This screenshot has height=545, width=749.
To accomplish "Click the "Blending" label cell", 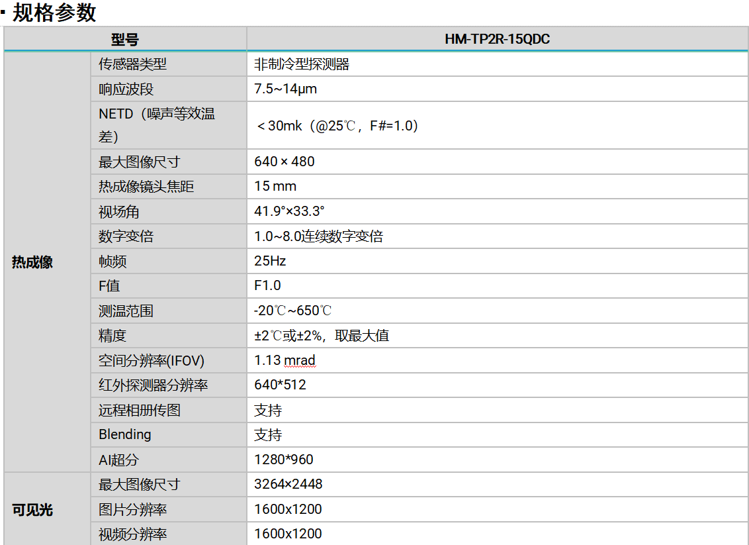I will (x=169, y=434).
